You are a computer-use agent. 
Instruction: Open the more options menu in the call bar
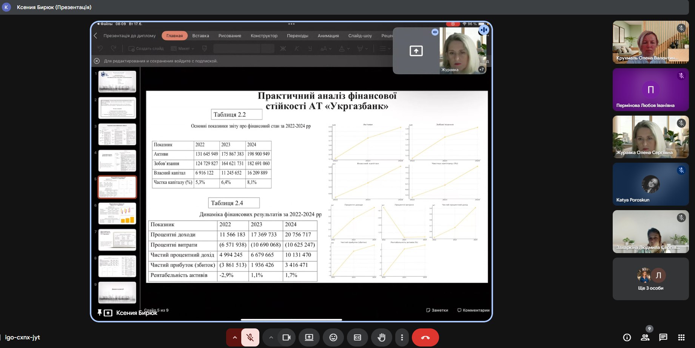[x=402, y=337]
